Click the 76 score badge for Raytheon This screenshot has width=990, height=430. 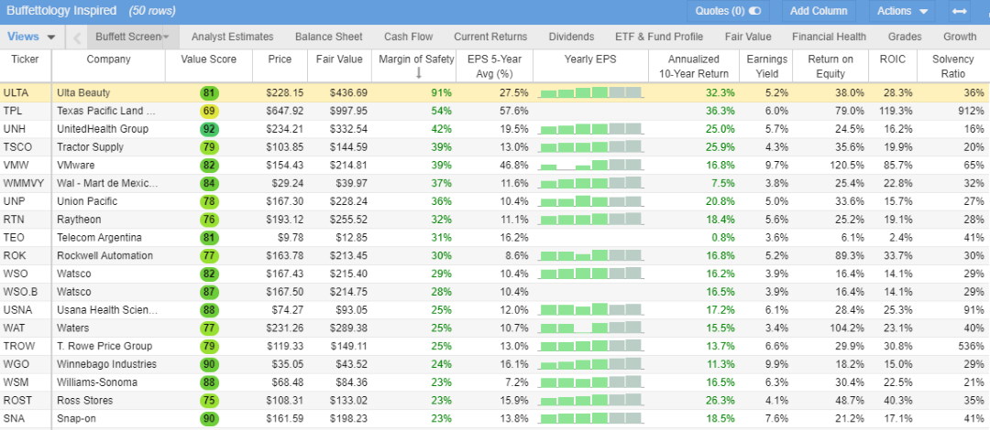click(x=209, y=220)
